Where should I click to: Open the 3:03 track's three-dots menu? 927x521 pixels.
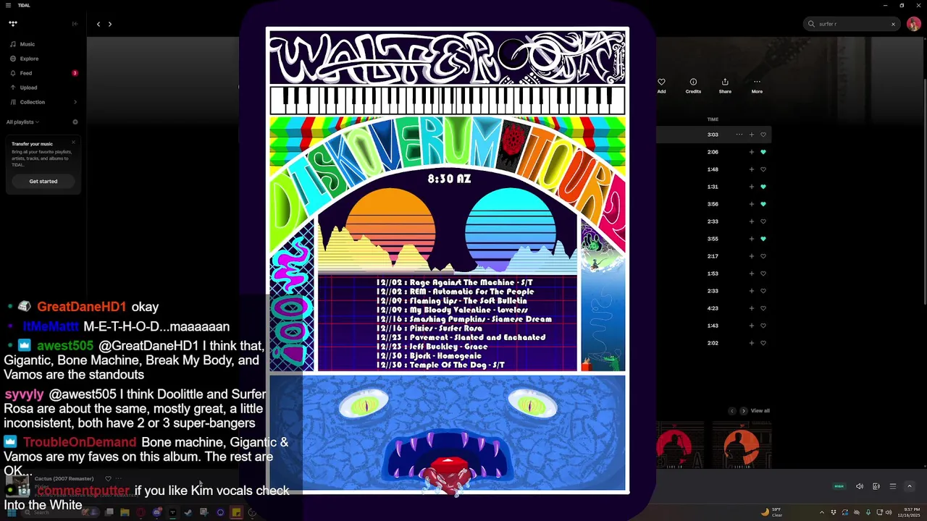click(739, 135)
